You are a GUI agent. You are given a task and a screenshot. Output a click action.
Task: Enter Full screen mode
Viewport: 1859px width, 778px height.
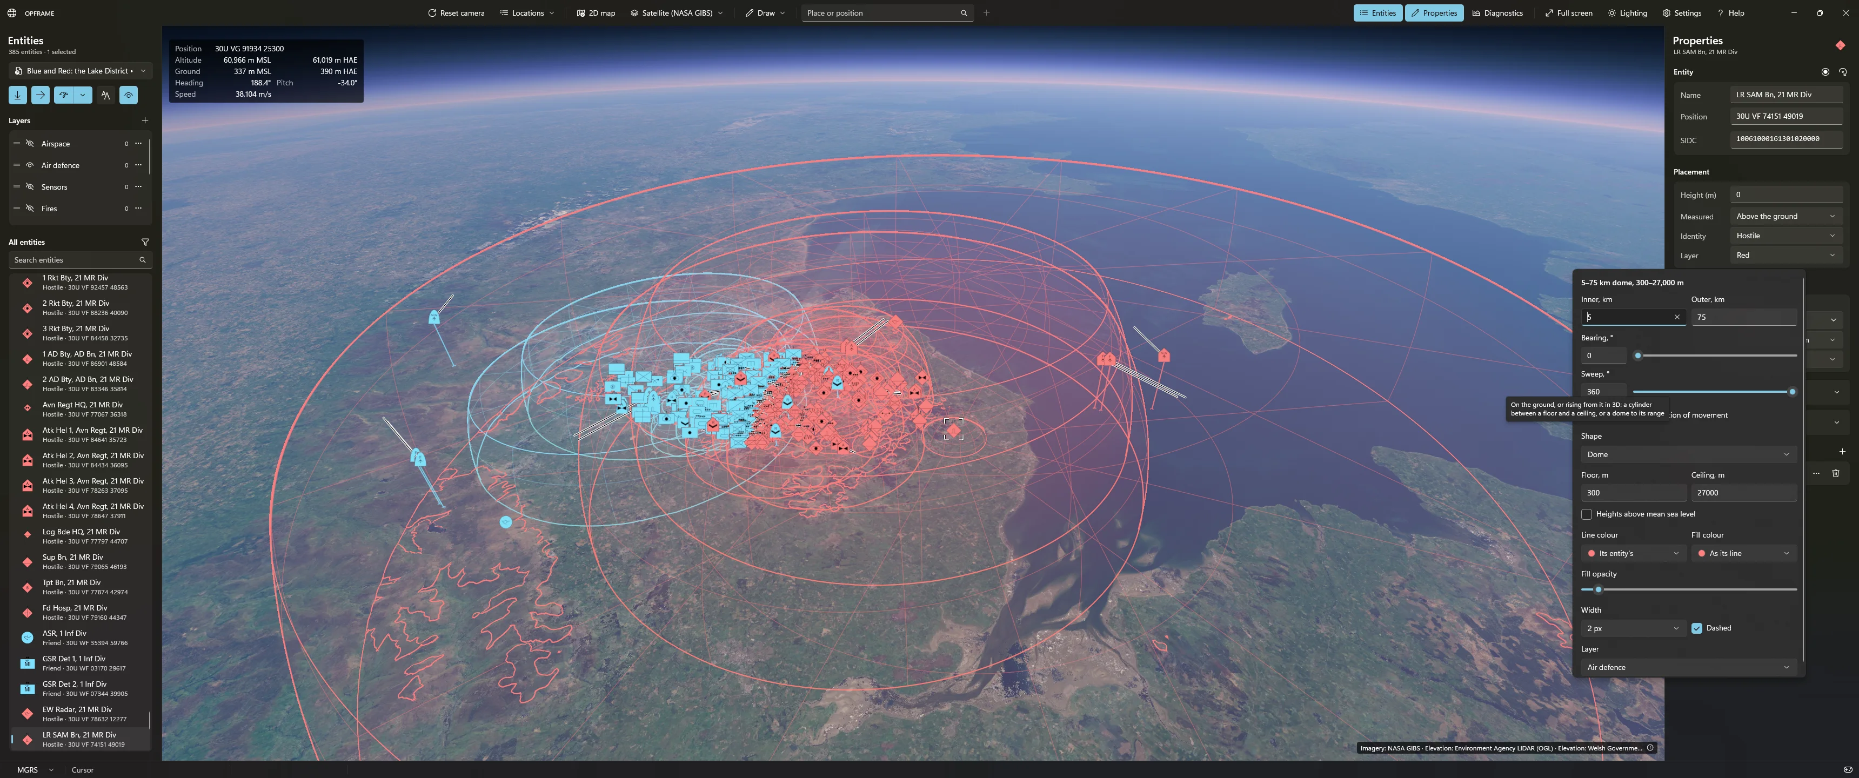tap(1568, 13)
